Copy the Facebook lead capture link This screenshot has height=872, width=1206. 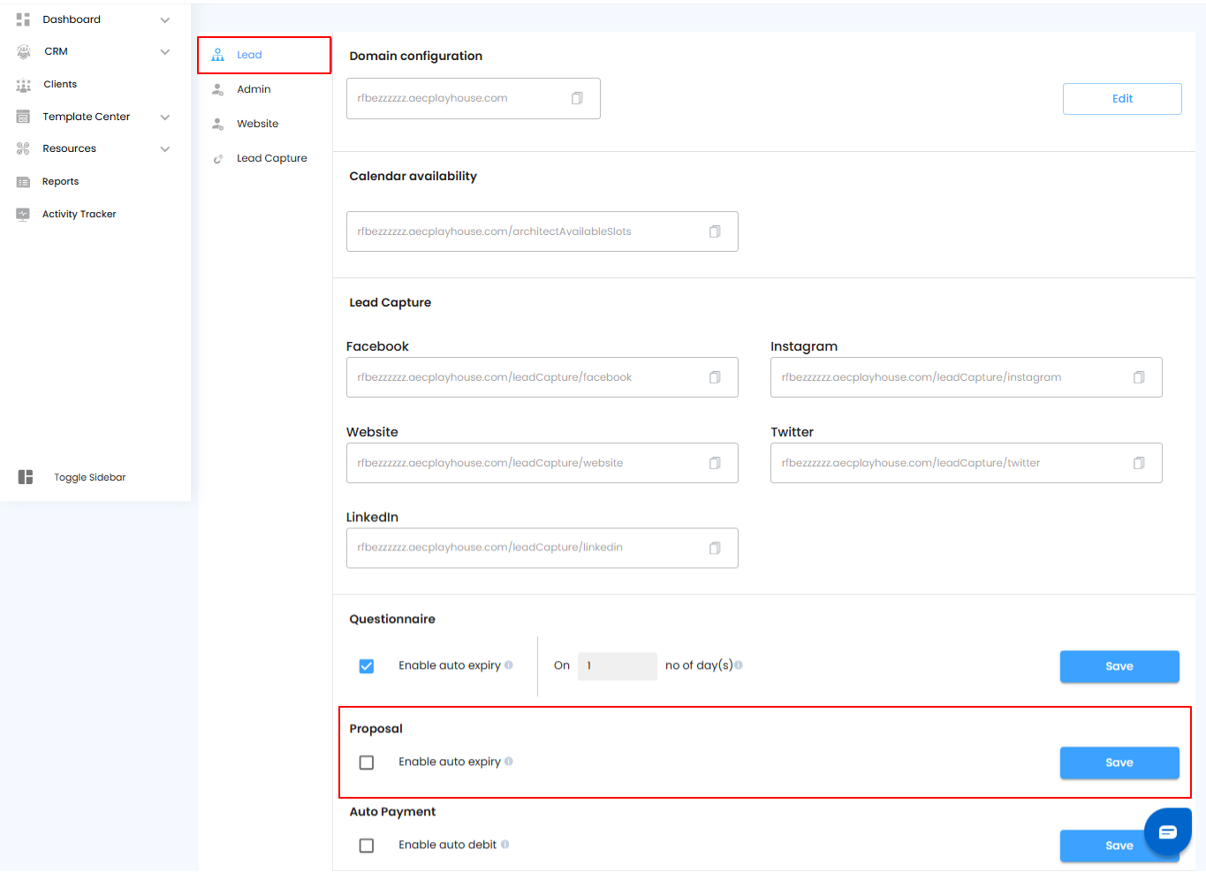(x=715, y=377)
